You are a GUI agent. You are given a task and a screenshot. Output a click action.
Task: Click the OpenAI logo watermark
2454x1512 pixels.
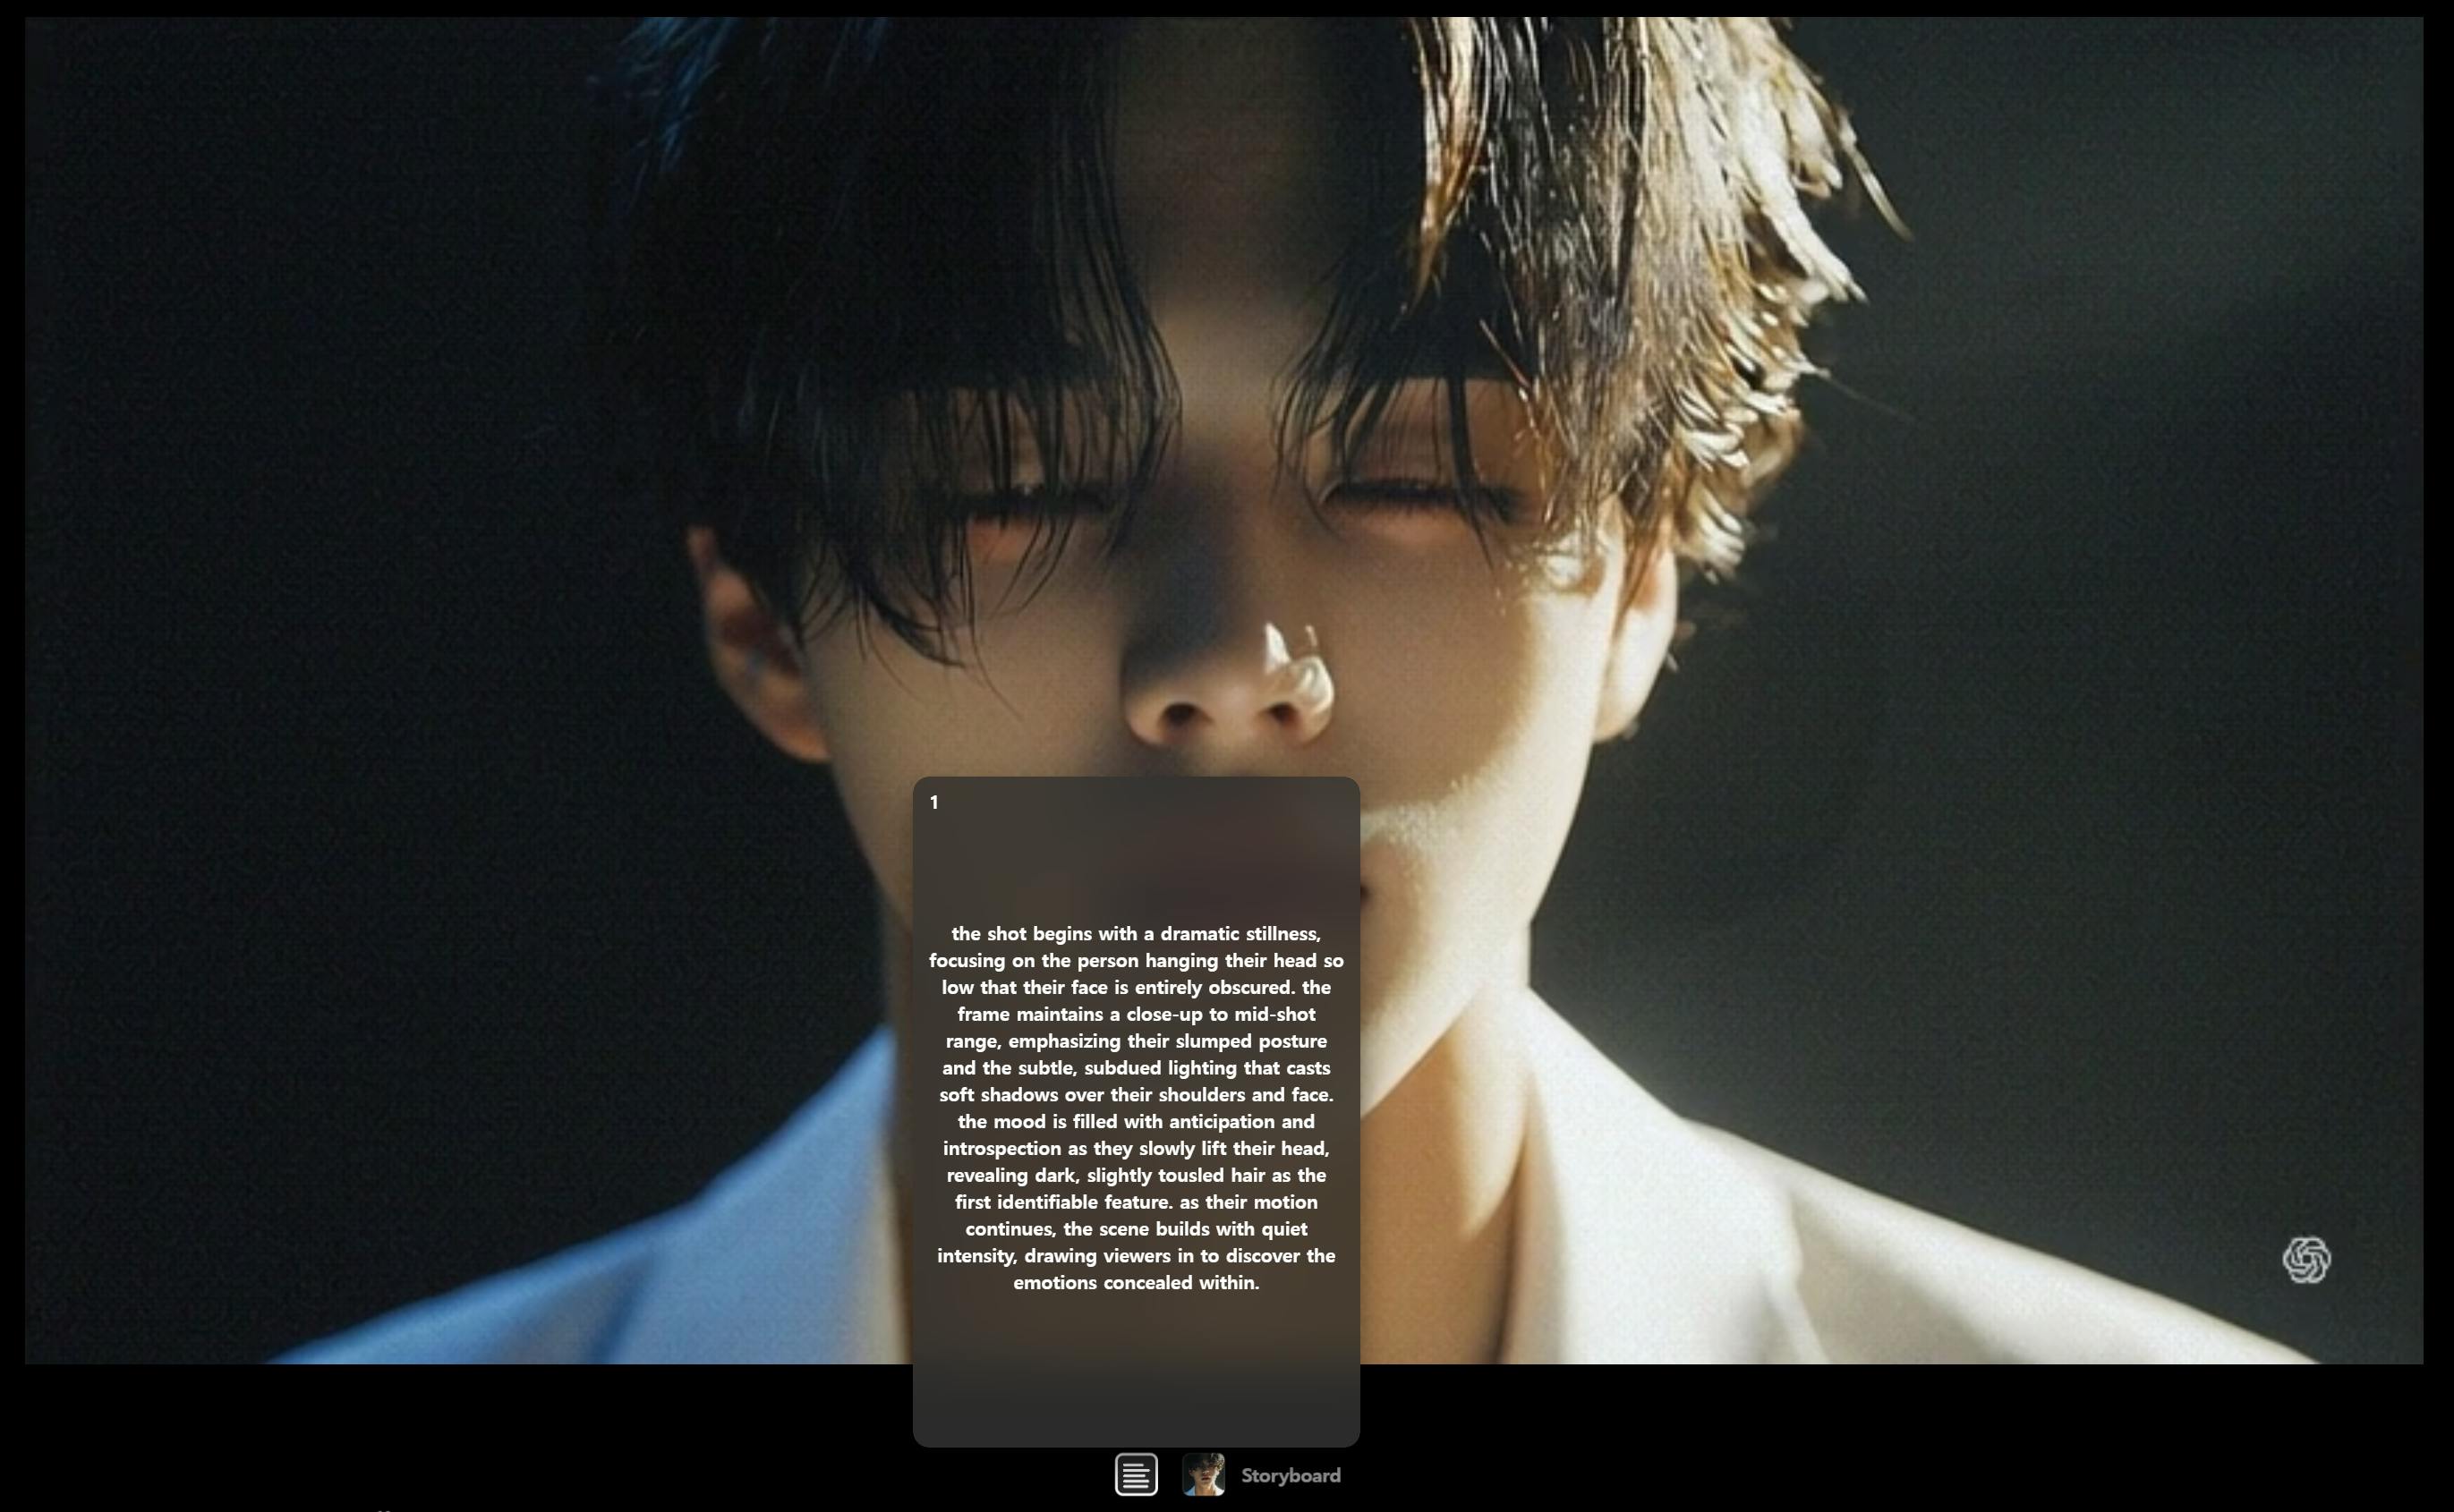[x=2306, y=1259]
